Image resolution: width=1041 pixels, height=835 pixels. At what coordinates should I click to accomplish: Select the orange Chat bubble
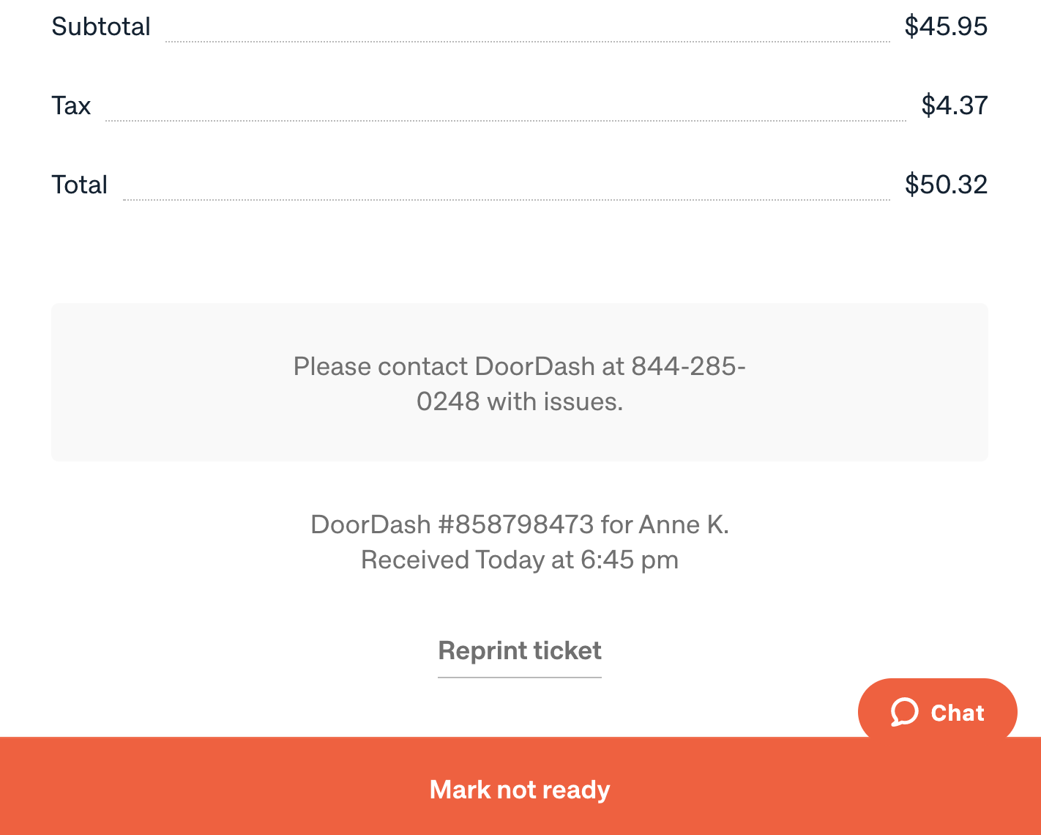(937, 712)
